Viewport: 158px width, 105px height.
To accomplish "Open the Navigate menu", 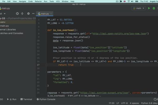I will (x=22, y=1).
